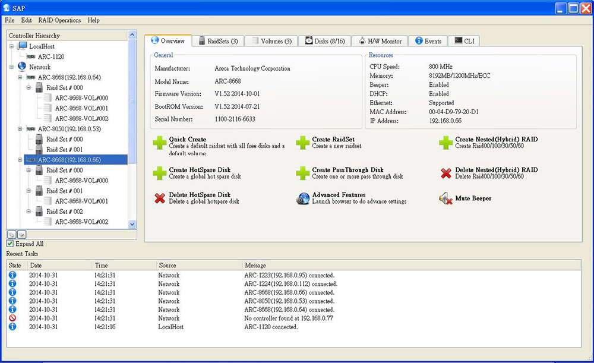Image resolution: width=594 pixels, height=363 pixels.
Task: Open the CLI tab
Action: pos(464,41)
